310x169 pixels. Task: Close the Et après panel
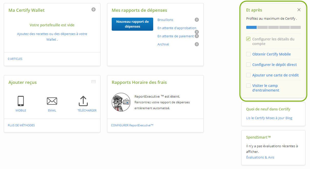(x=299, y=10)
